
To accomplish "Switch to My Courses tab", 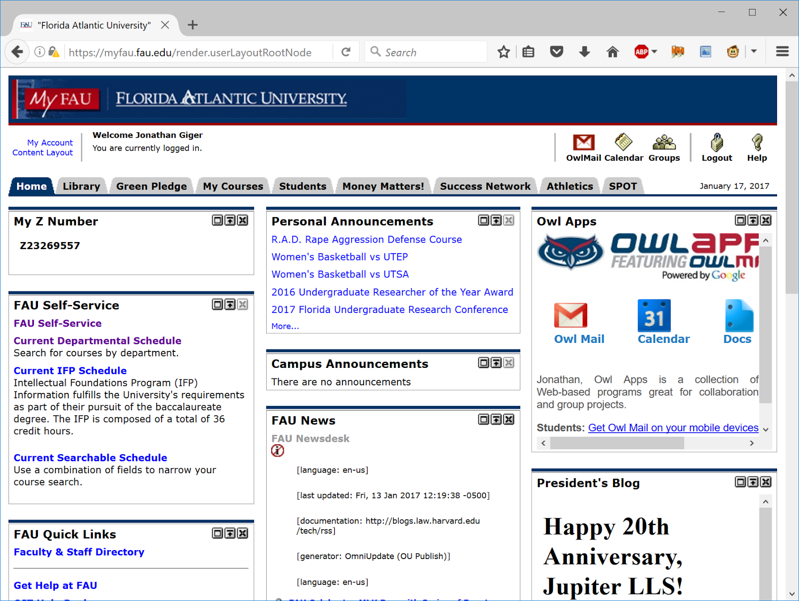I will pos(233,186).
